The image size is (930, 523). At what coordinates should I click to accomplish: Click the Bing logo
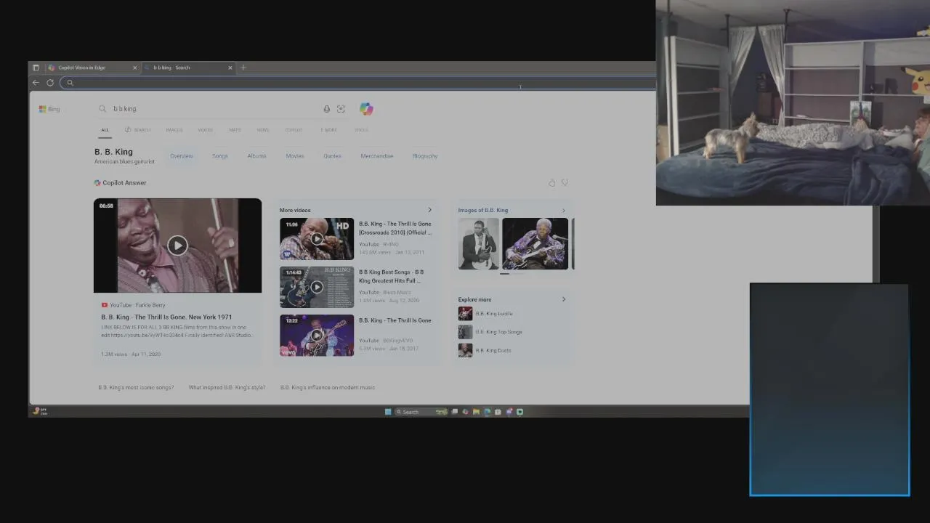(x=49, y=109)
